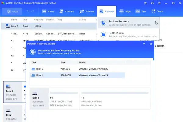Select Disk 1 in the wizard list
This screenshot has height=122, width=183.
point(77,75)
